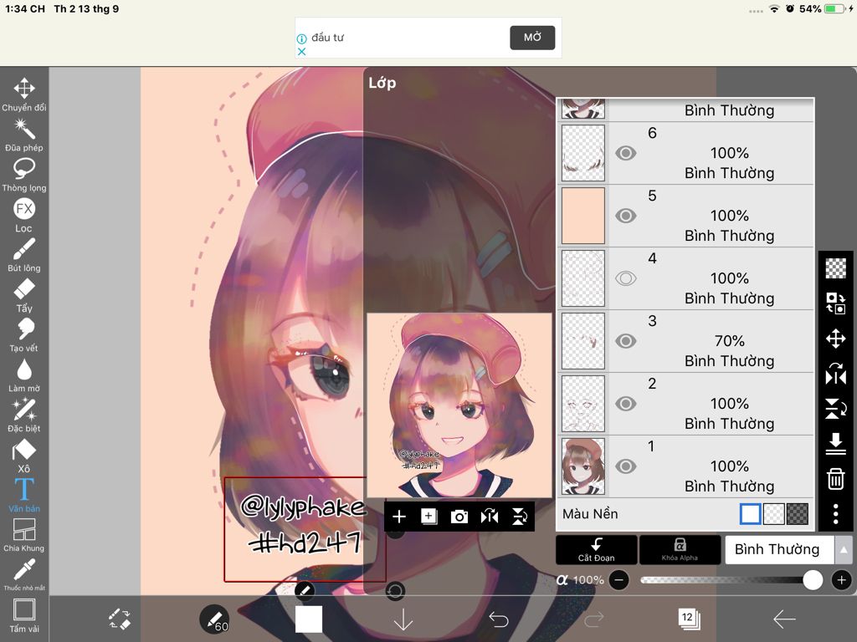Select the Bút lông brush tool

point(24,255)
